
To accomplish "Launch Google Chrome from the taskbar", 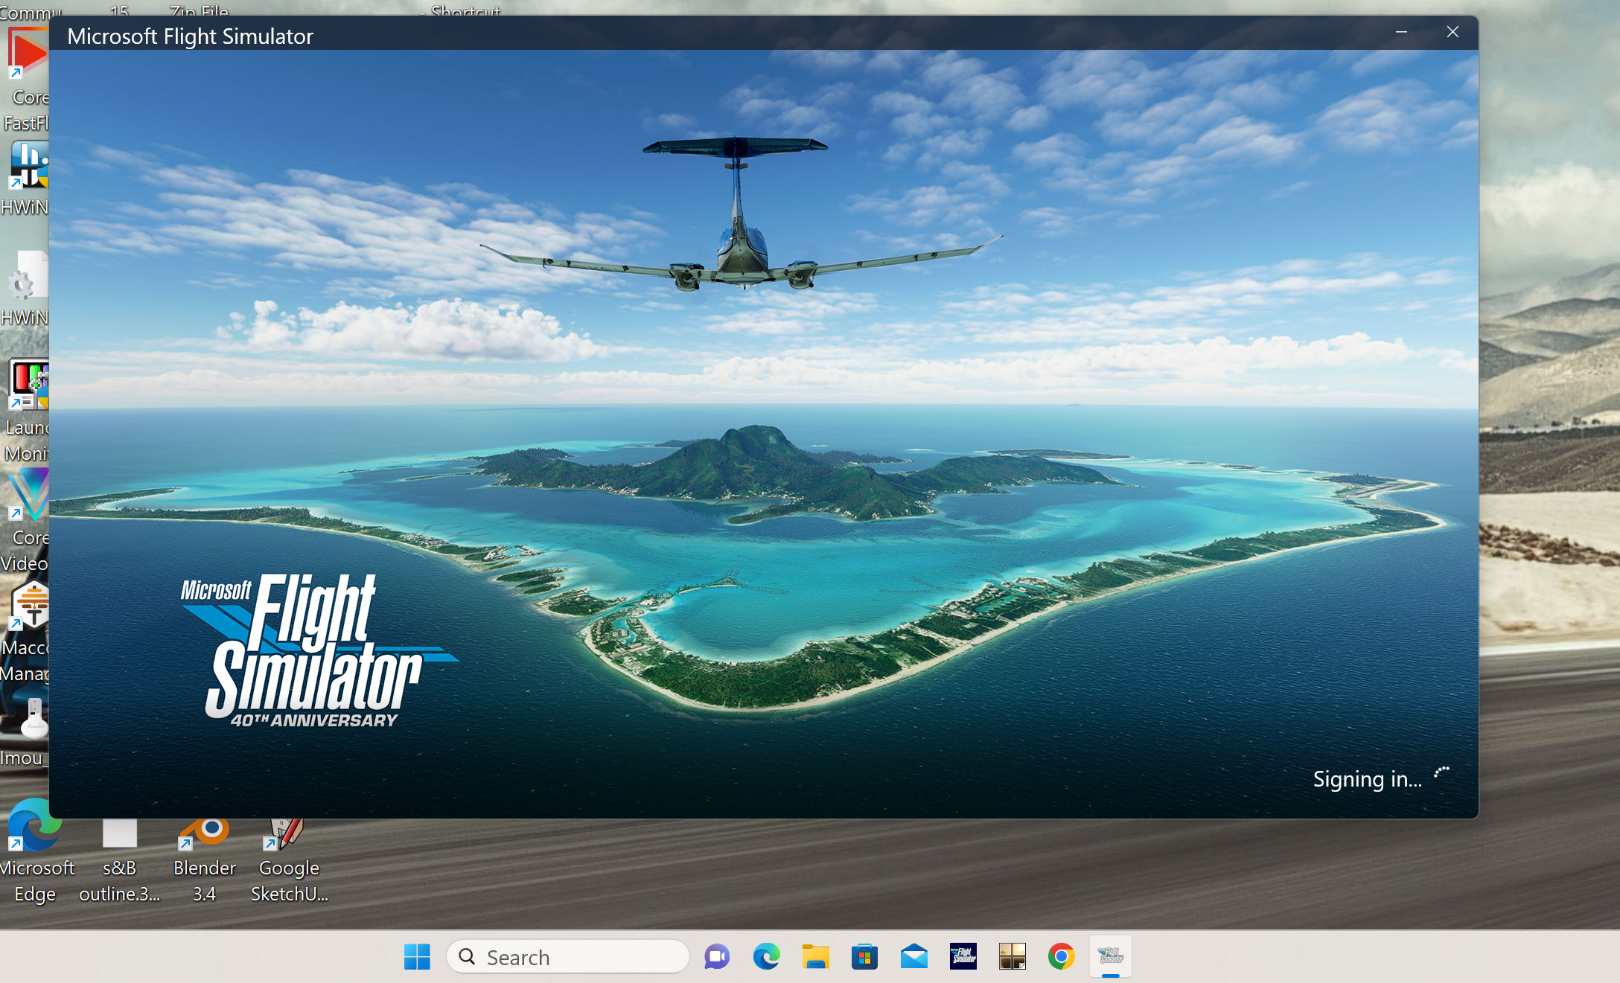I will click(x=1061, y=957).
